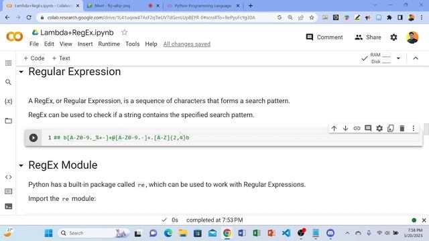Image resolution: width=429 pixels, height=241 pixels.
Task: Close the bottom status bar
Action: pos(424,220)
